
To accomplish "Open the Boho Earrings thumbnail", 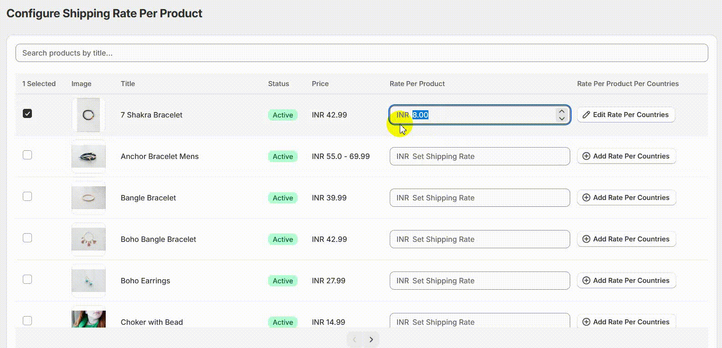I will pyautogui.click(x=88, y=281).
